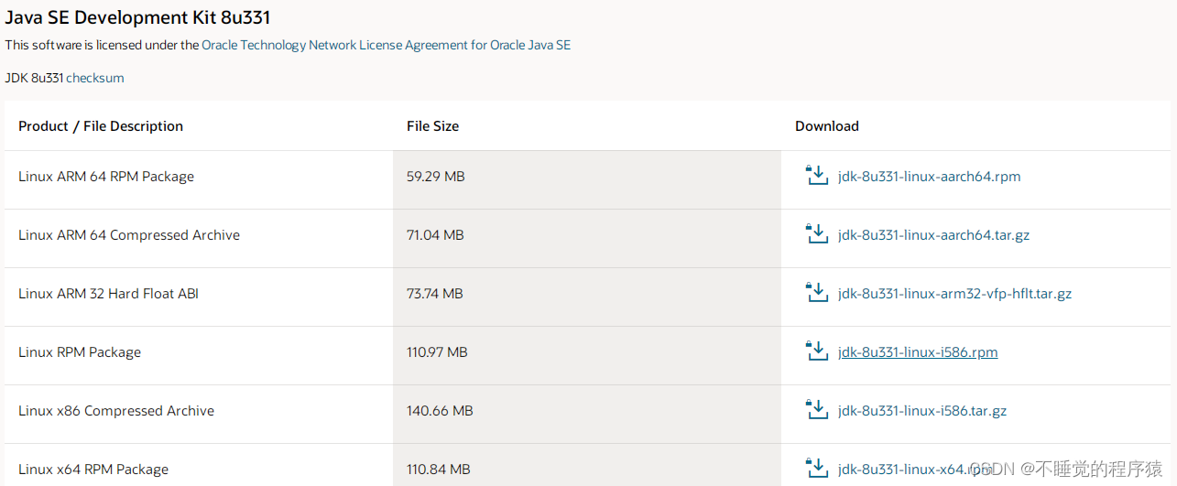The height and width of the screenshot is (486, 1177).
Task: Click the 71.04 MB file size
Action: point(435,235)
